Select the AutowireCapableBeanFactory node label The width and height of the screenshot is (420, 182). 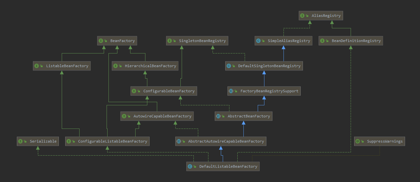(x=162, y=116)
